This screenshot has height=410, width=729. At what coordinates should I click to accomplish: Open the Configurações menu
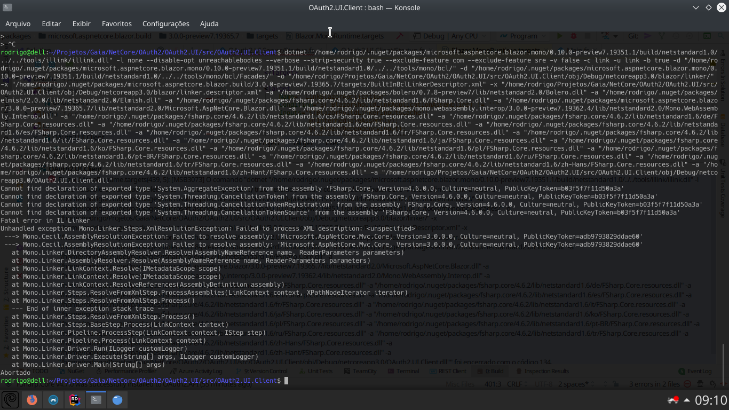point(166,23)
